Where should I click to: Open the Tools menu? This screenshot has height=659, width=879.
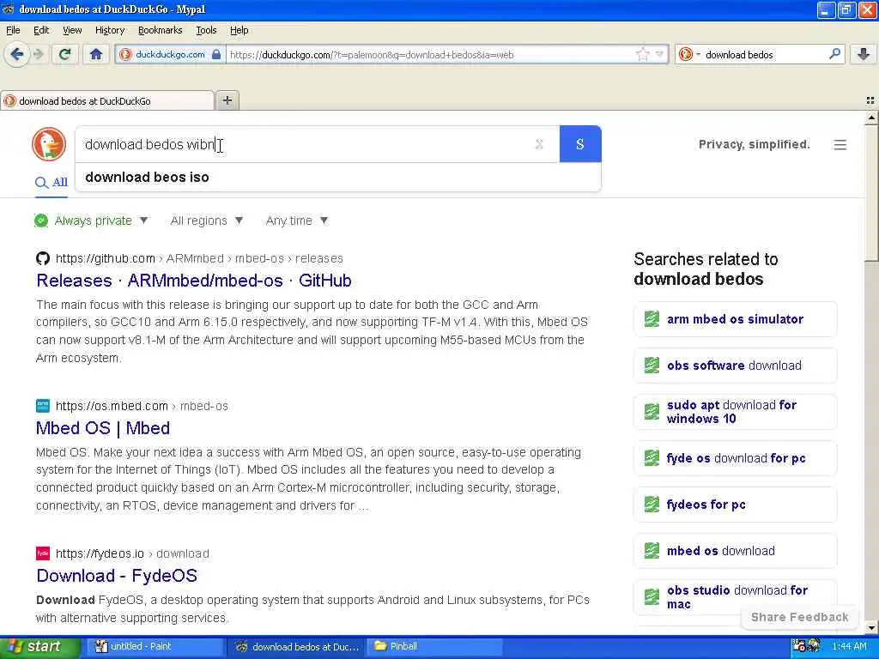click(x=206, y=30)
